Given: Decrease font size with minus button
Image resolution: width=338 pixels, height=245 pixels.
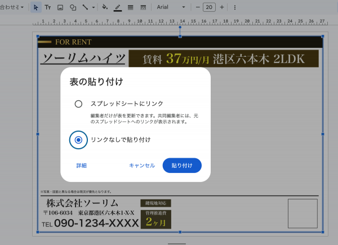Looking at the screenshot, I should pyautogui.click(x=198, y=7).
